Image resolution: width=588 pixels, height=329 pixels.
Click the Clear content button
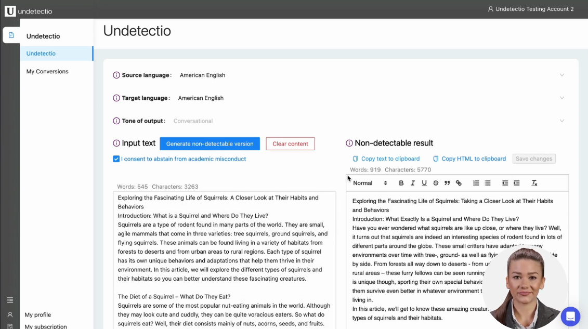[x=290, y=143]
